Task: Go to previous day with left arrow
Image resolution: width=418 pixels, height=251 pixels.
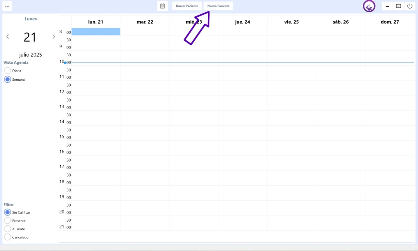Action: pyautogui.click(x=8, y=37)
